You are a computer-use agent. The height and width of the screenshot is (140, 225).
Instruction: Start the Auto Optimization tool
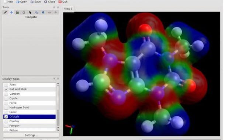point(43,13)
